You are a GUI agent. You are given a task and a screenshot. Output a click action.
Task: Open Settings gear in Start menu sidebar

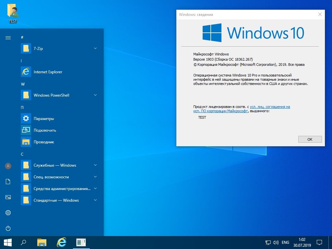[8, 213]
